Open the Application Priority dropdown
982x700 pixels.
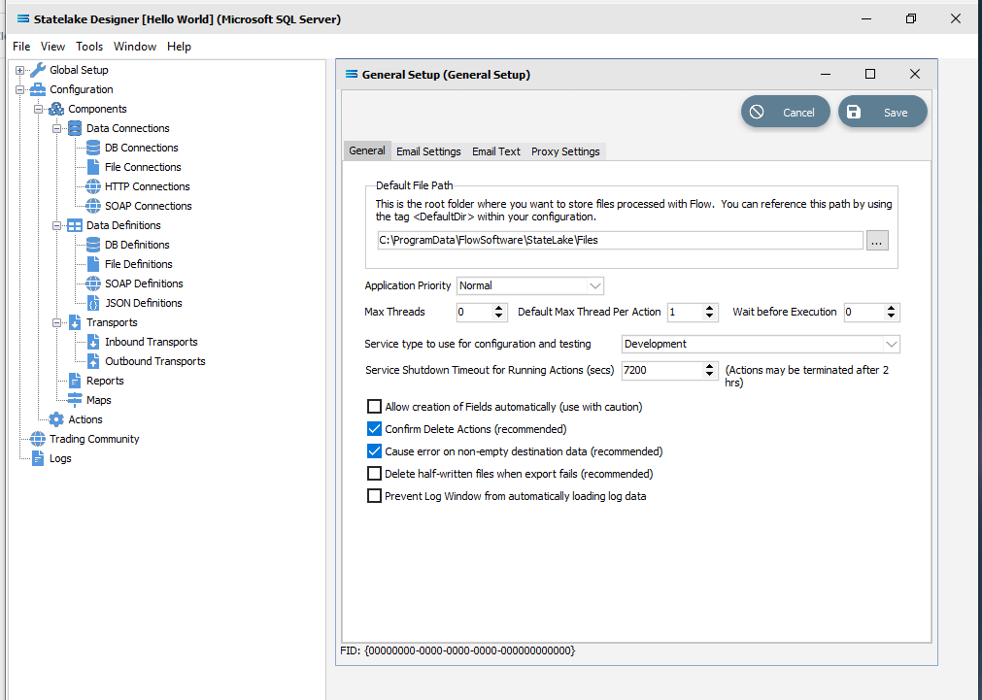pos(594,286)
